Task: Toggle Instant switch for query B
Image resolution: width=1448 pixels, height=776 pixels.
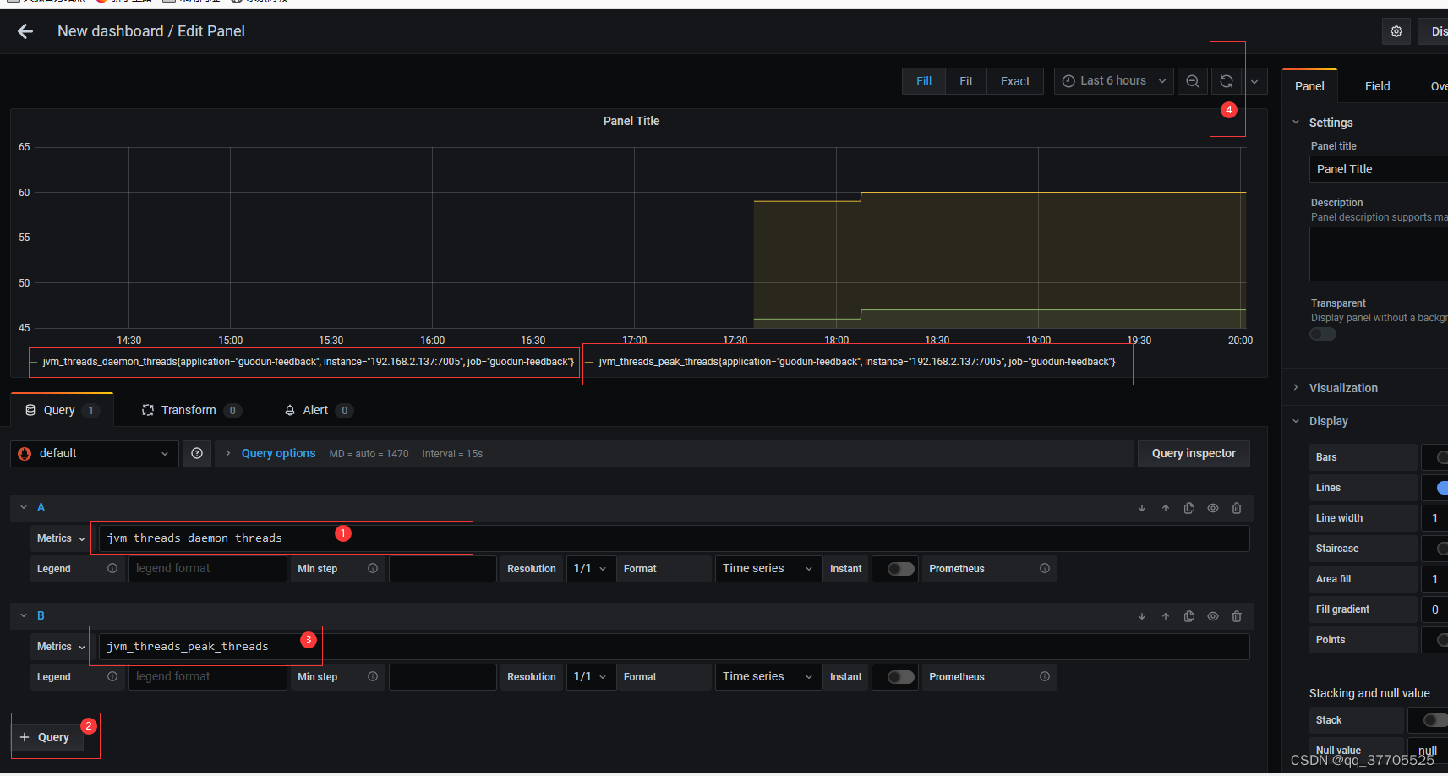Action: 900,677
